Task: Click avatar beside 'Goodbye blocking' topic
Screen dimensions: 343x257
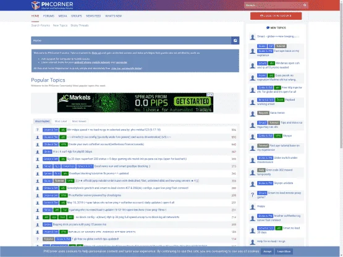Action: pyautogui.click(x=38, y=174)
